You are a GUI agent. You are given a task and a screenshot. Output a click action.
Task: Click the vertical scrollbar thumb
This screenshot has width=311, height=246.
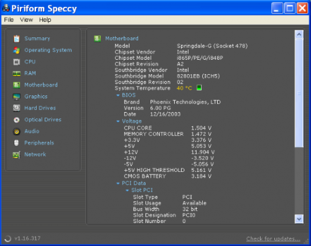click(299, 93)
